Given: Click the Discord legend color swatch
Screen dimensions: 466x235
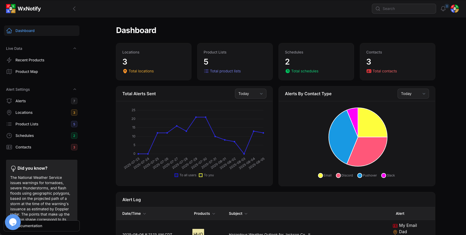Looking at the screenshot, I should click(338, 175).
